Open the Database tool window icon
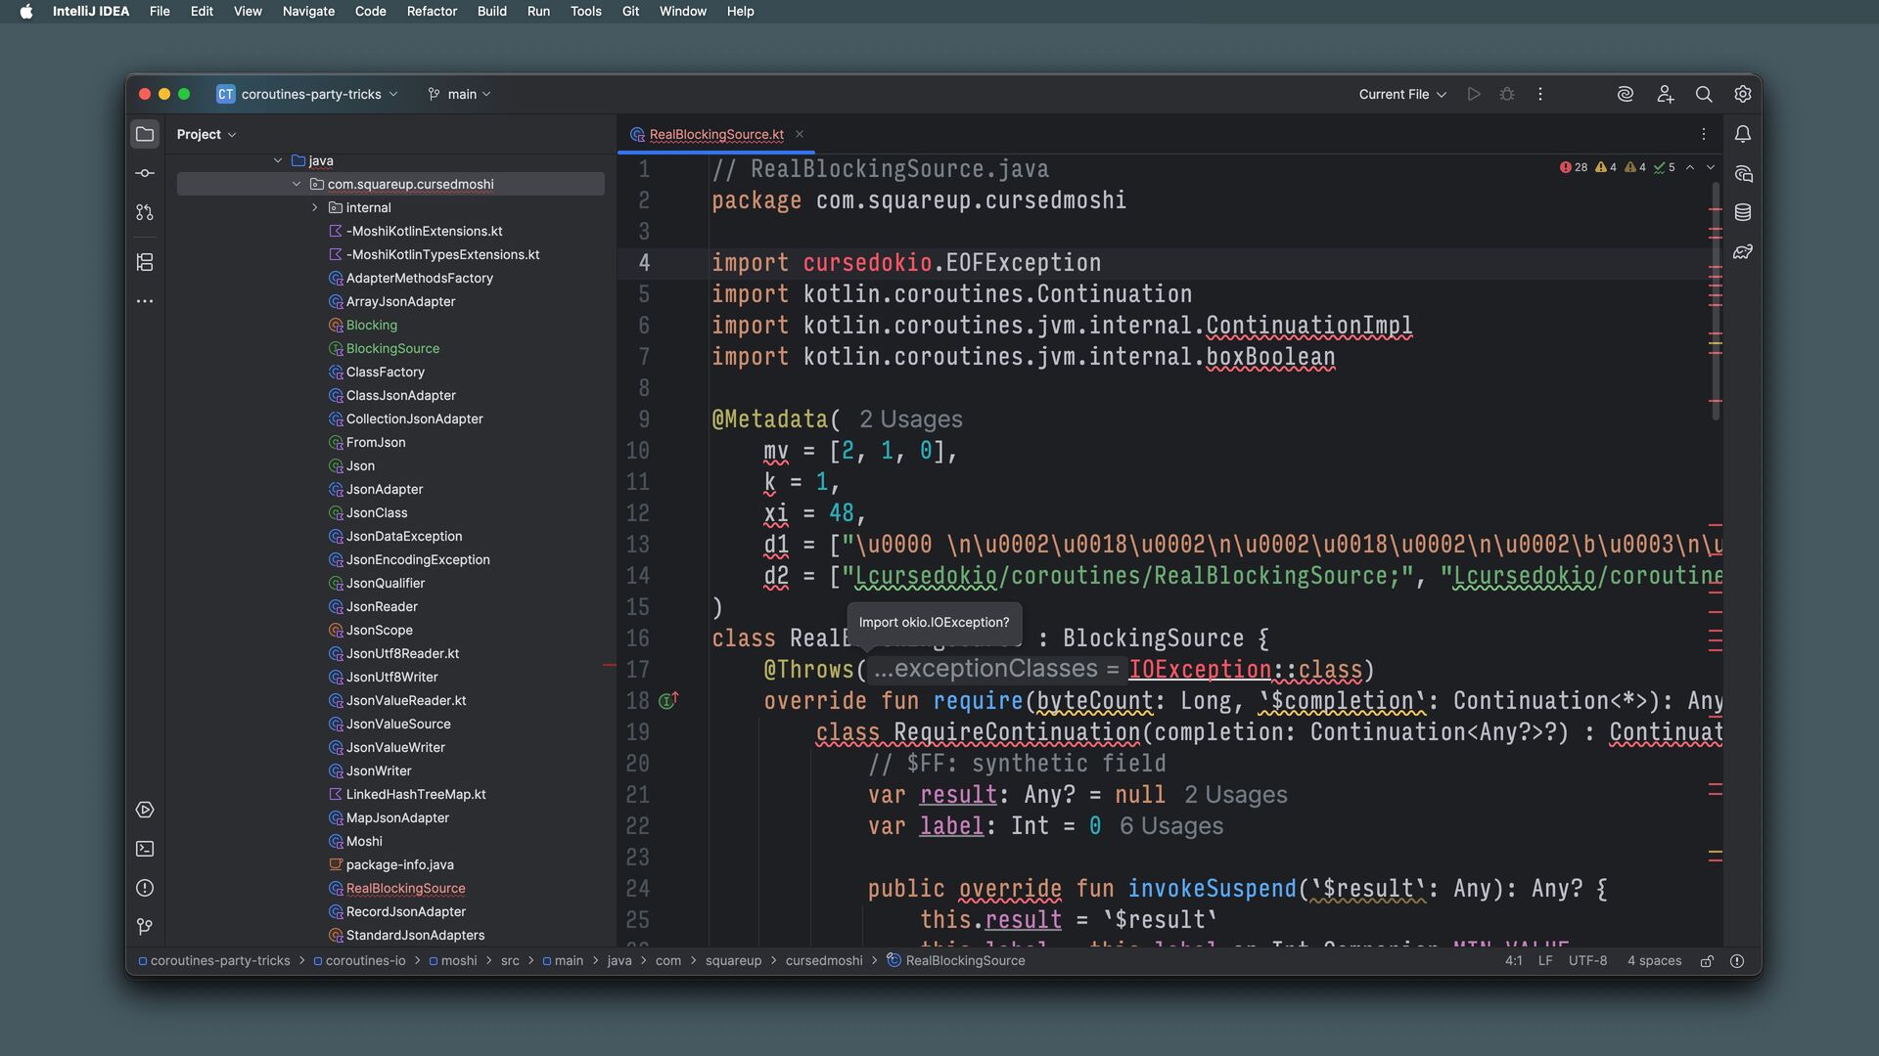The height and width of the screenshot is (1056, 1879). (x=1743, y=212)
